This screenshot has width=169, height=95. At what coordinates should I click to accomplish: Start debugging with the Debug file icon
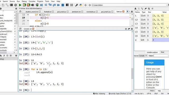click(41, 5)
